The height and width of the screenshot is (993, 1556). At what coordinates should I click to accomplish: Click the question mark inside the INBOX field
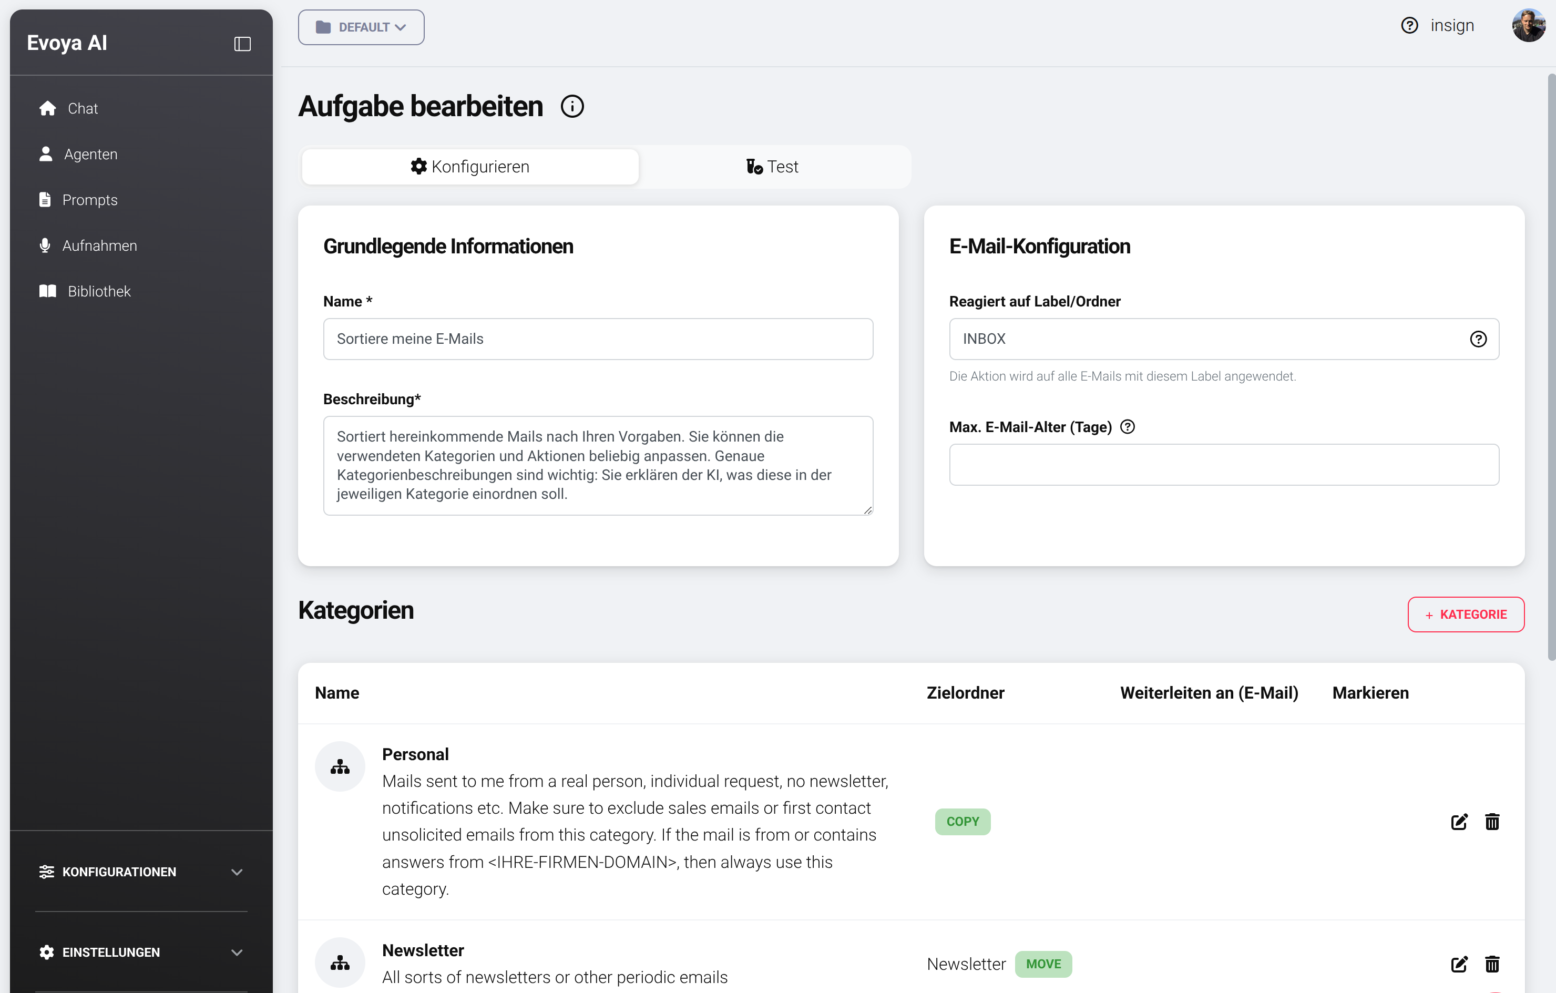coord(1478,339)
